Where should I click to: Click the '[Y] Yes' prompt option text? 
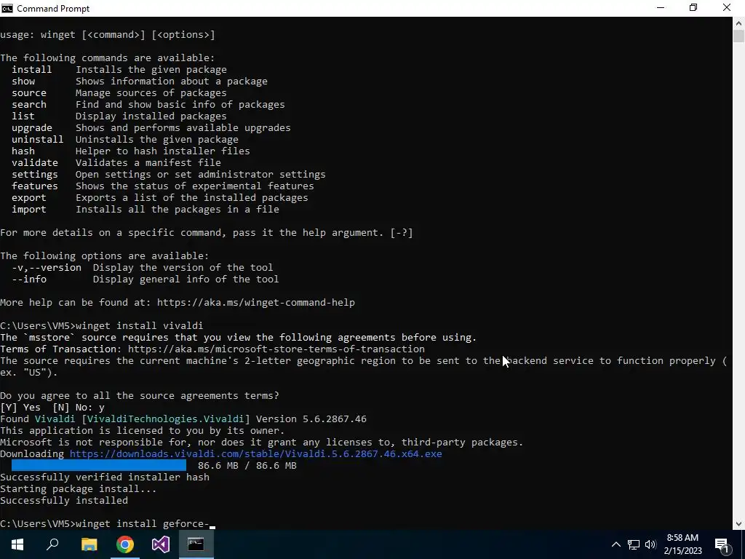tap(20, 408)
